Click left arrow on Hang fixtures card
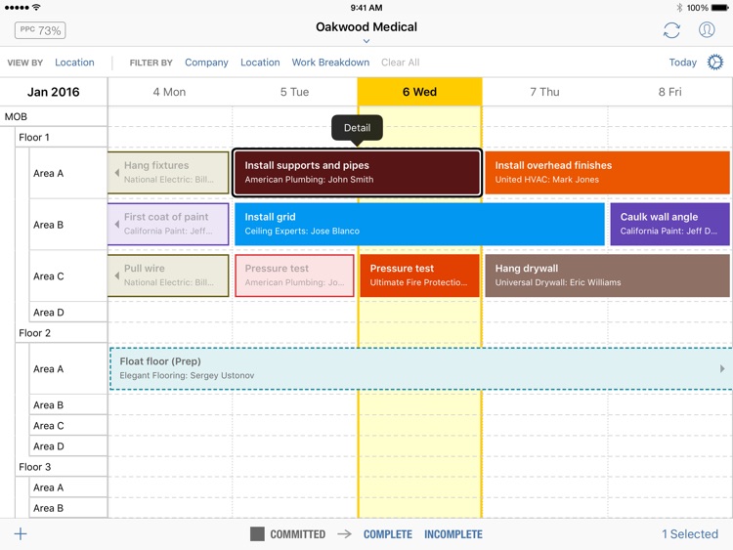The image size is (733, 550). [x=117, y=173]
